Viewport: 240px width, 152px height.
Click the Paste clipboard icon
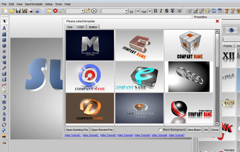49,11
